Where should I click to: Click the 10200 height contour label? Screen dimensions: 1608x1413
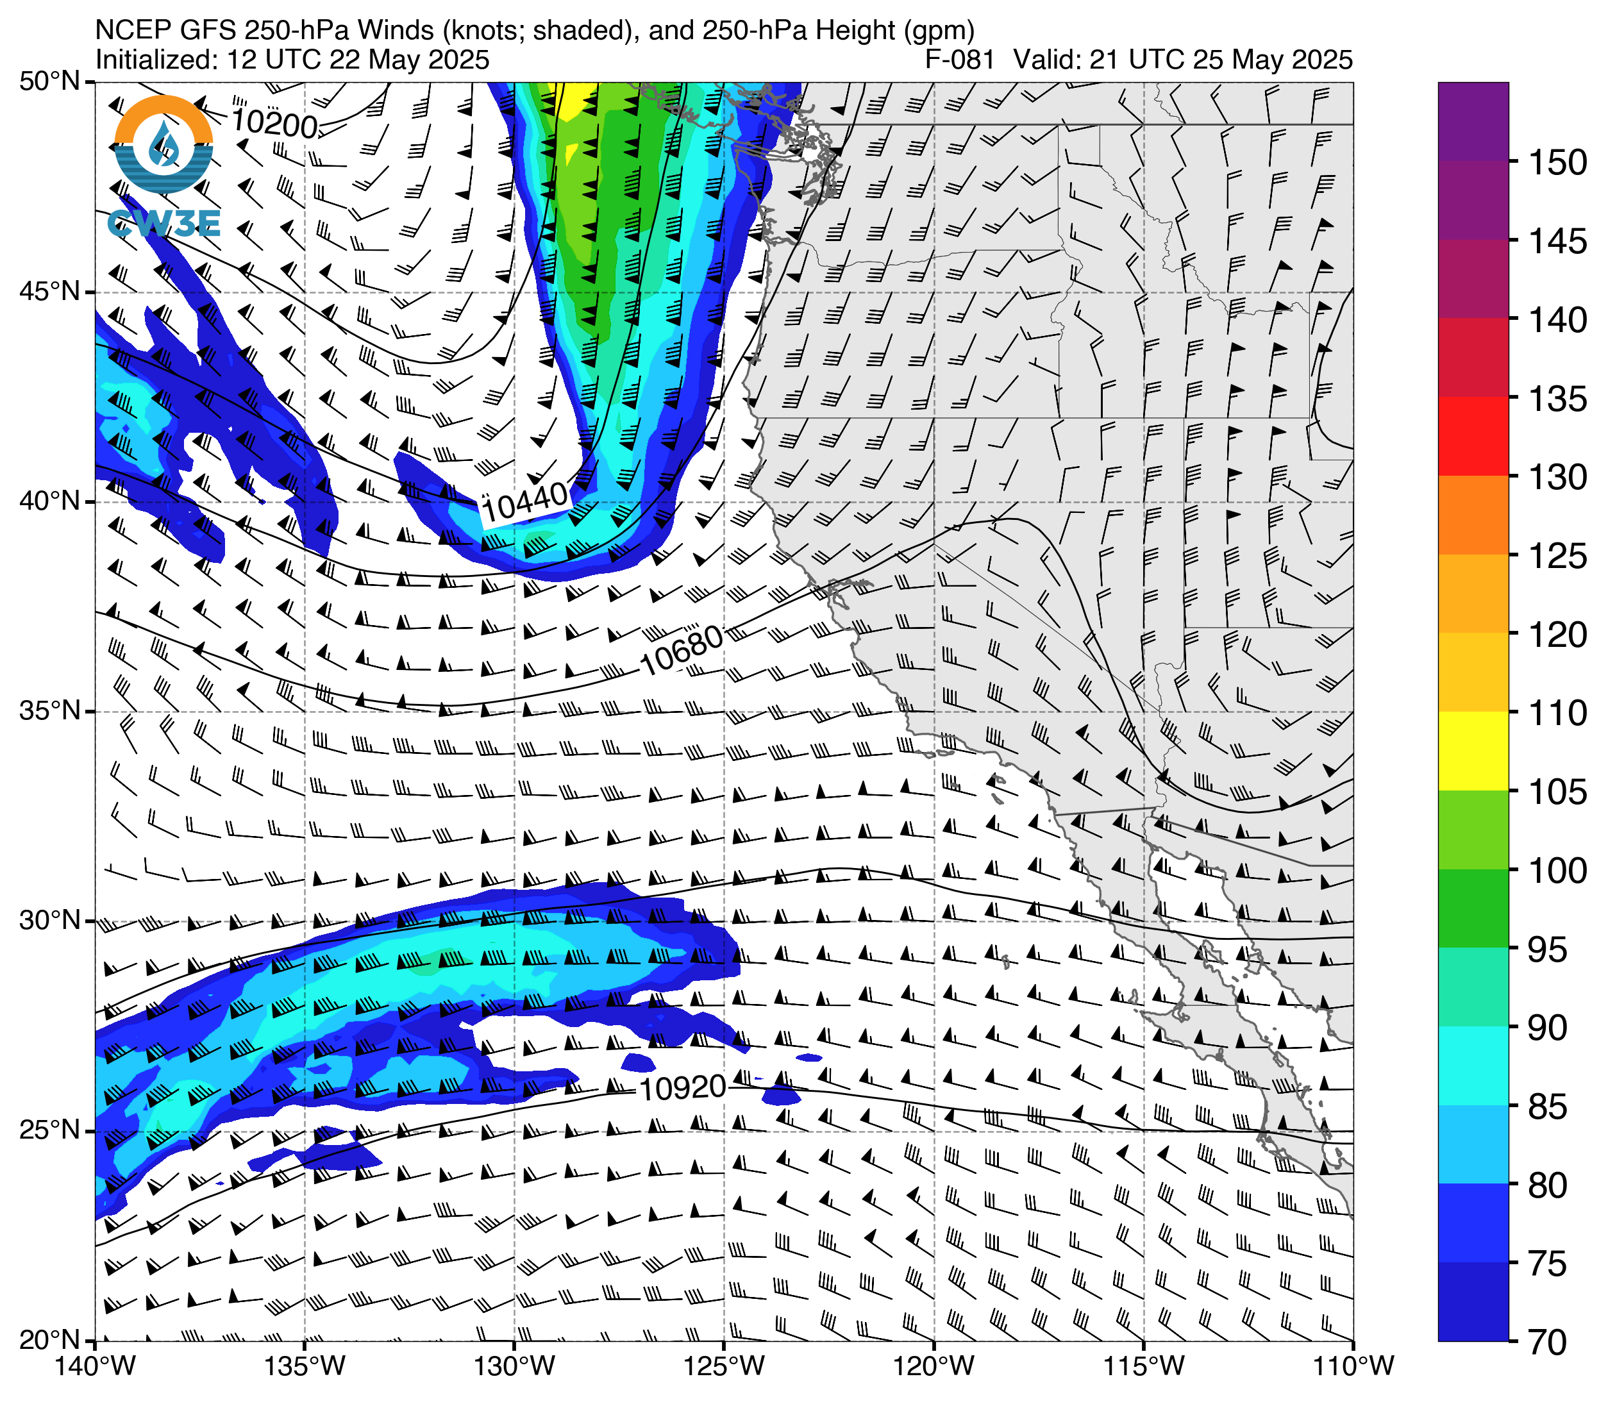coord(275,124)
